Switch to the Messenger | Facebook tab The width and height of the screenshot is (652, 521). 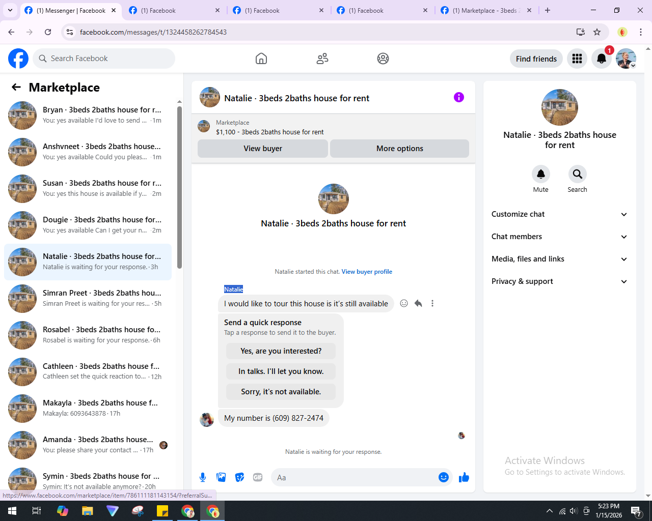[70, 10]
